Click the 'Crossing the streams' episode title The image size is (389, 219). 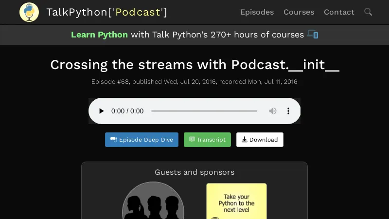click(194, 65)
